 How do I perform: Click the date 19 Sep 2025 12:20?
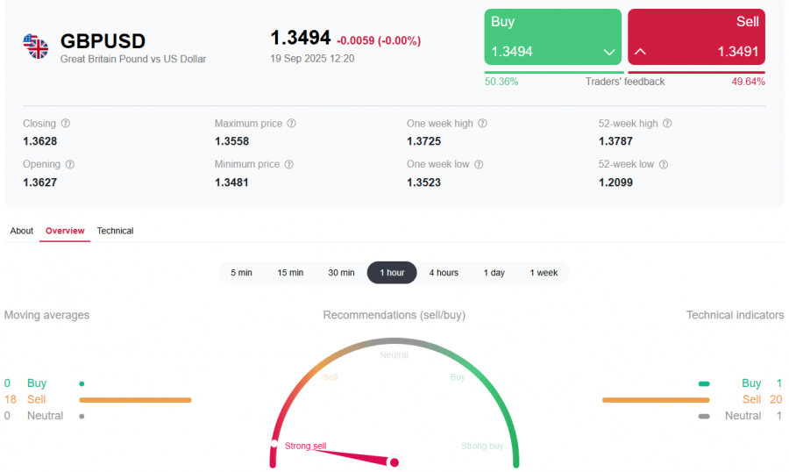(312, 59)
